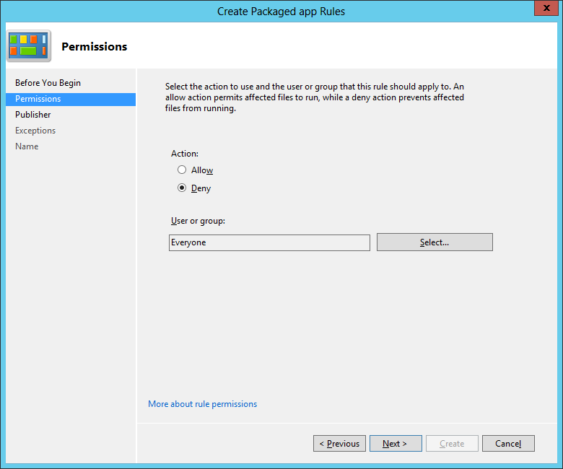Viewport: 563px width, 469px height.
Task: Click the bold Permissions page heading
Action: point(94,47)
